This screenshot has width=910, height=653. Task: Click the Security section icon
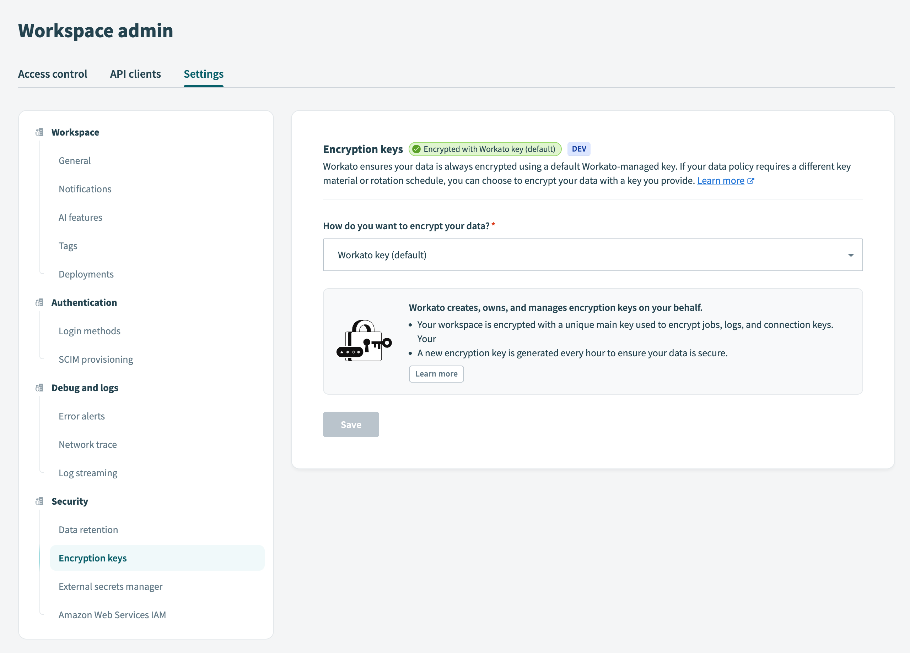tap(39, 501)
